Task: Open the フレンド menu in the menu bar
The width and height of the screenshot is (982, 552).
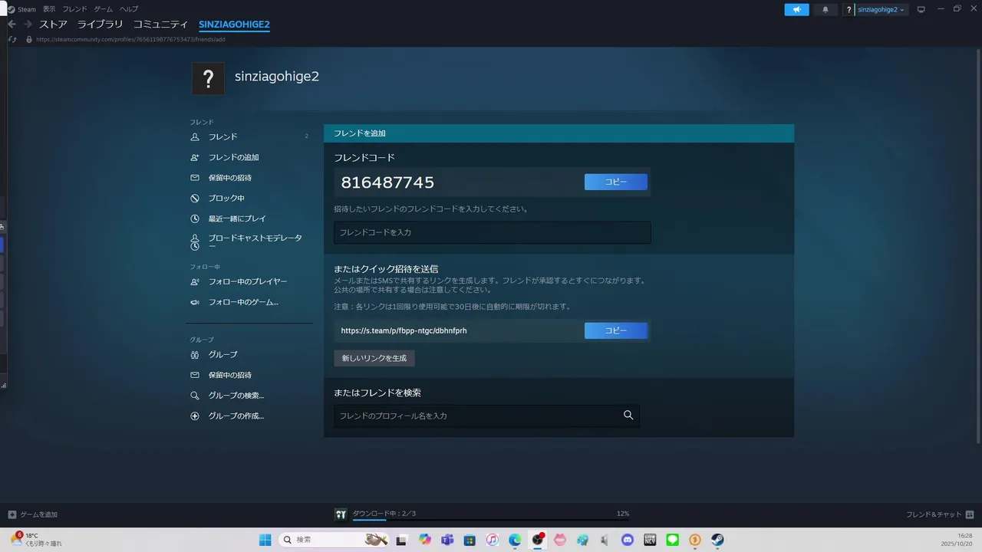Action: click(75, 9)
